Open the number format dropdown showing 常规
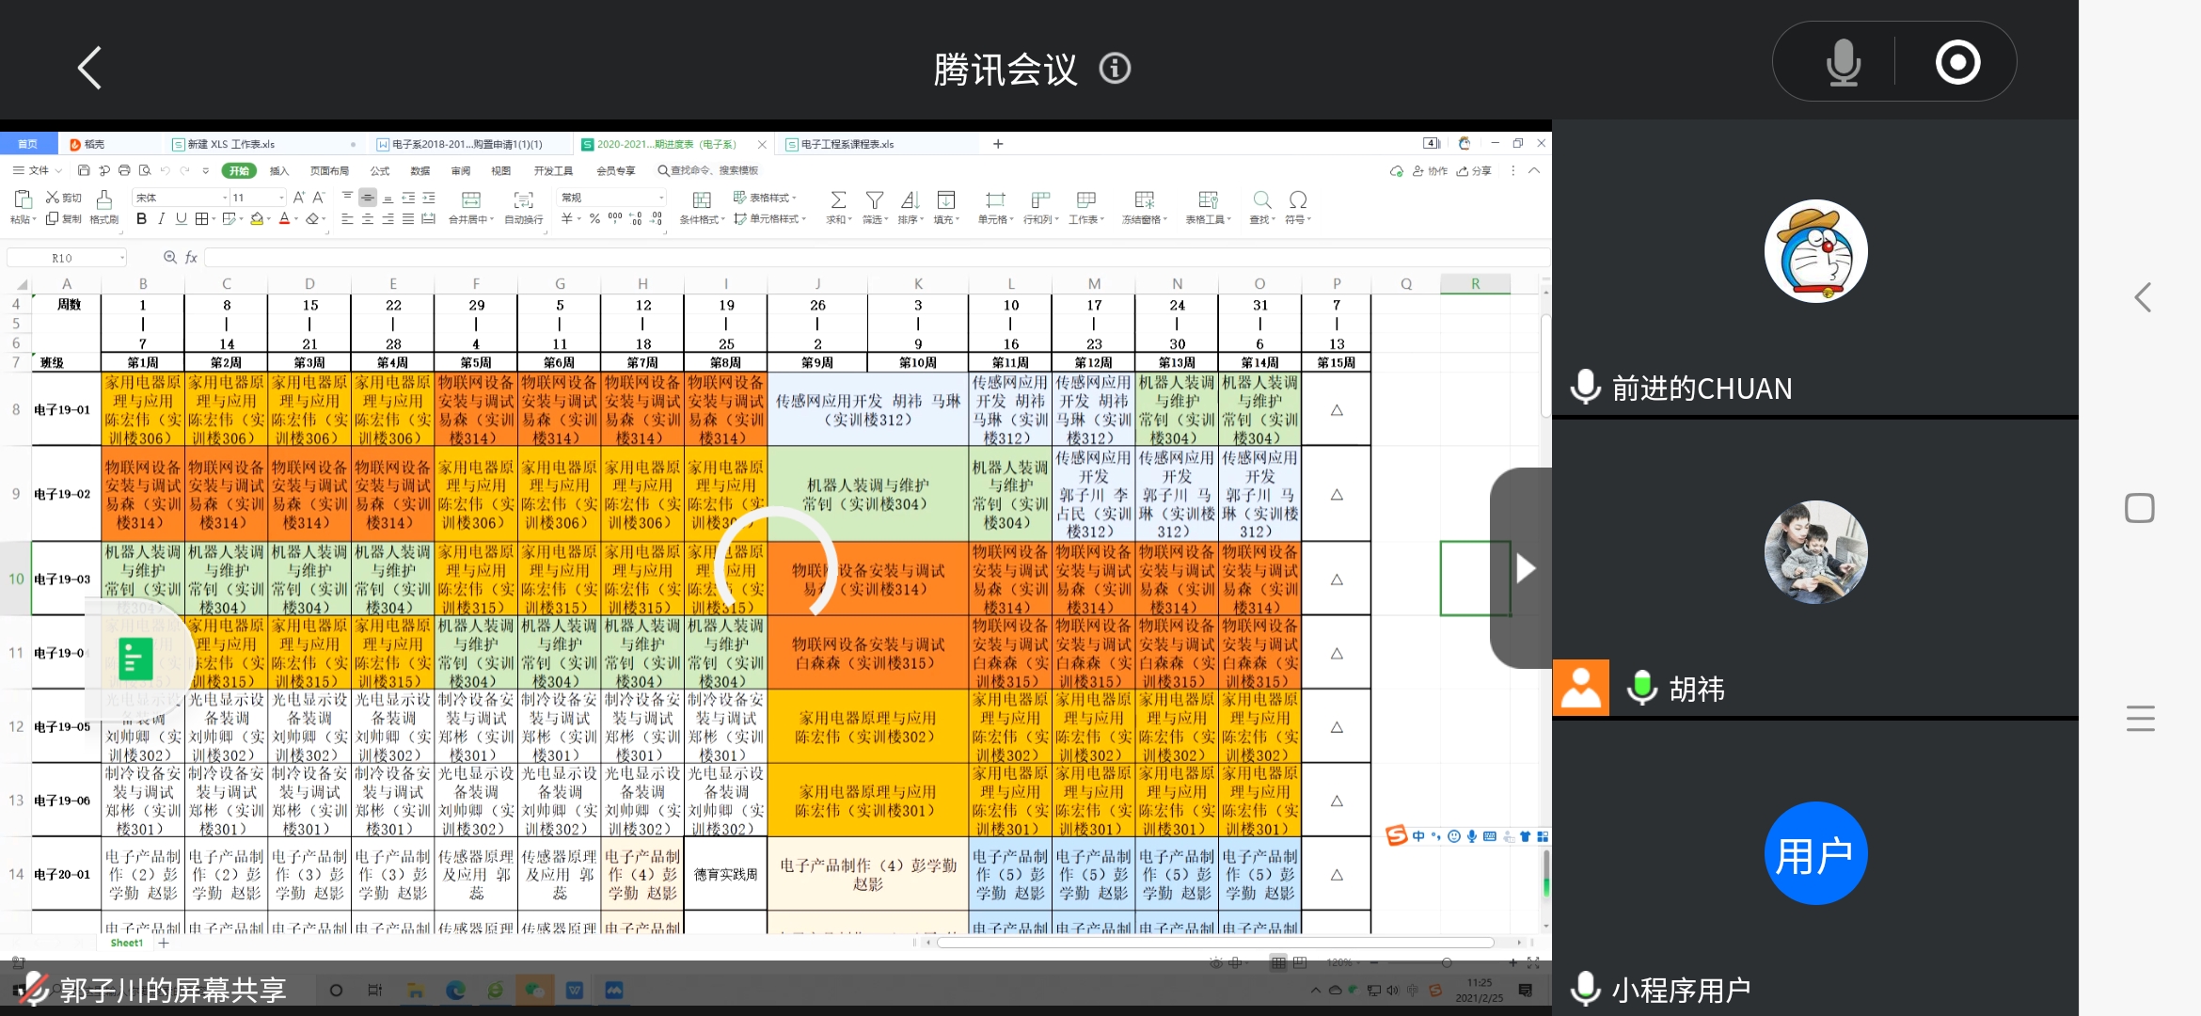The height and width of the screenshot is (1016, 2201). (x=661, y=198)
